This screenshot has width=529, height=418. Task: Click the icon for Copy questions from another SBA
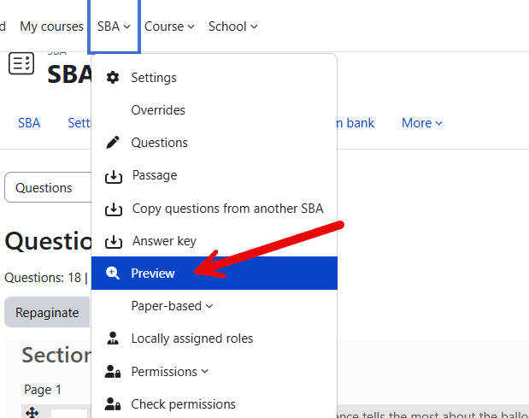[113, 209]
